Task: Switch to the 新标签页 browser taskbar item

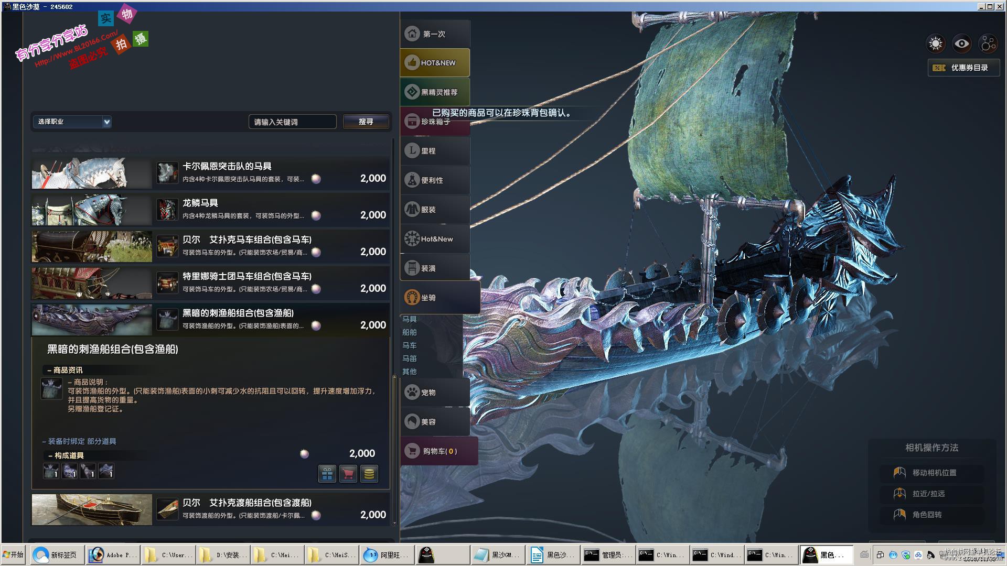Action: tap(56, 554)
